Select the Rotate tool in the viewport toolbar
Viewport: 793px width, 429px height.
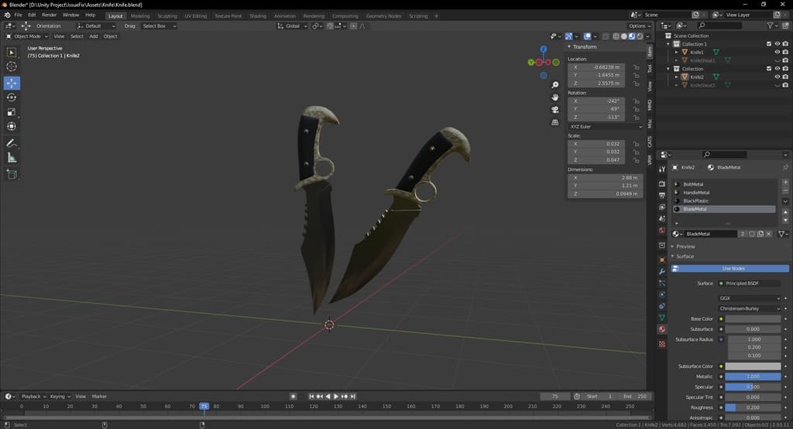click(12, 97)
